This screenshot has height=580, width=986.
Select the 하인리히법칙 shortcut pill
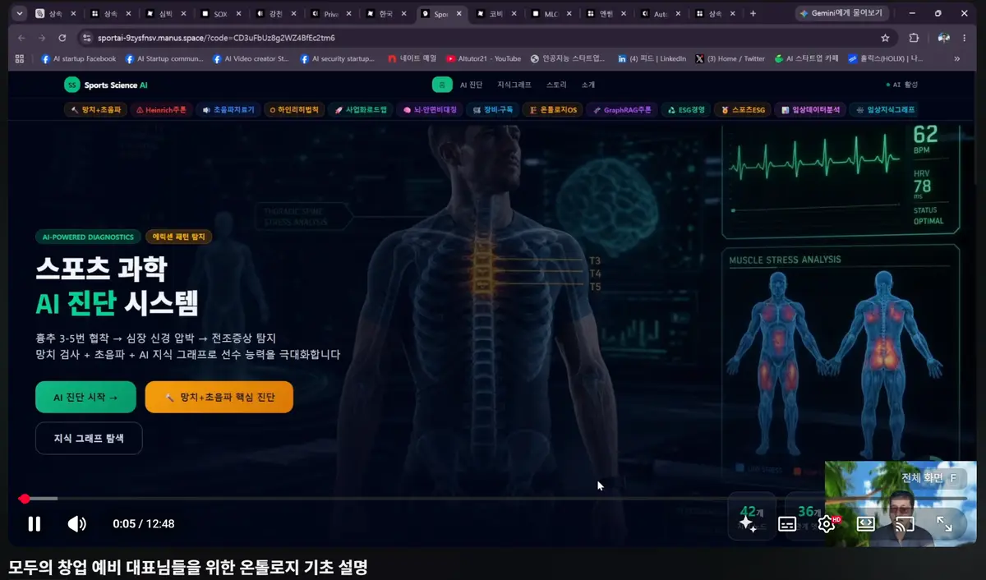pos(293,109)
